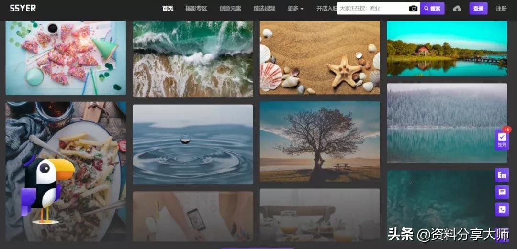This screenshot has width=517, height=249.
Task: Expand the 更多 dropdown menu
Action: click(x=295, y=9)
